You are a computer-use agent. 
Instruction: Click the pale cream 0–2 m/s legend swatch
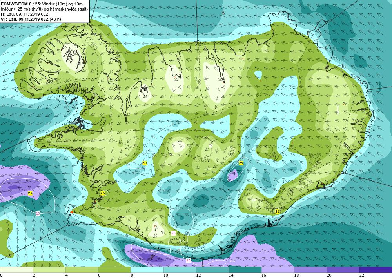(16, 270)
